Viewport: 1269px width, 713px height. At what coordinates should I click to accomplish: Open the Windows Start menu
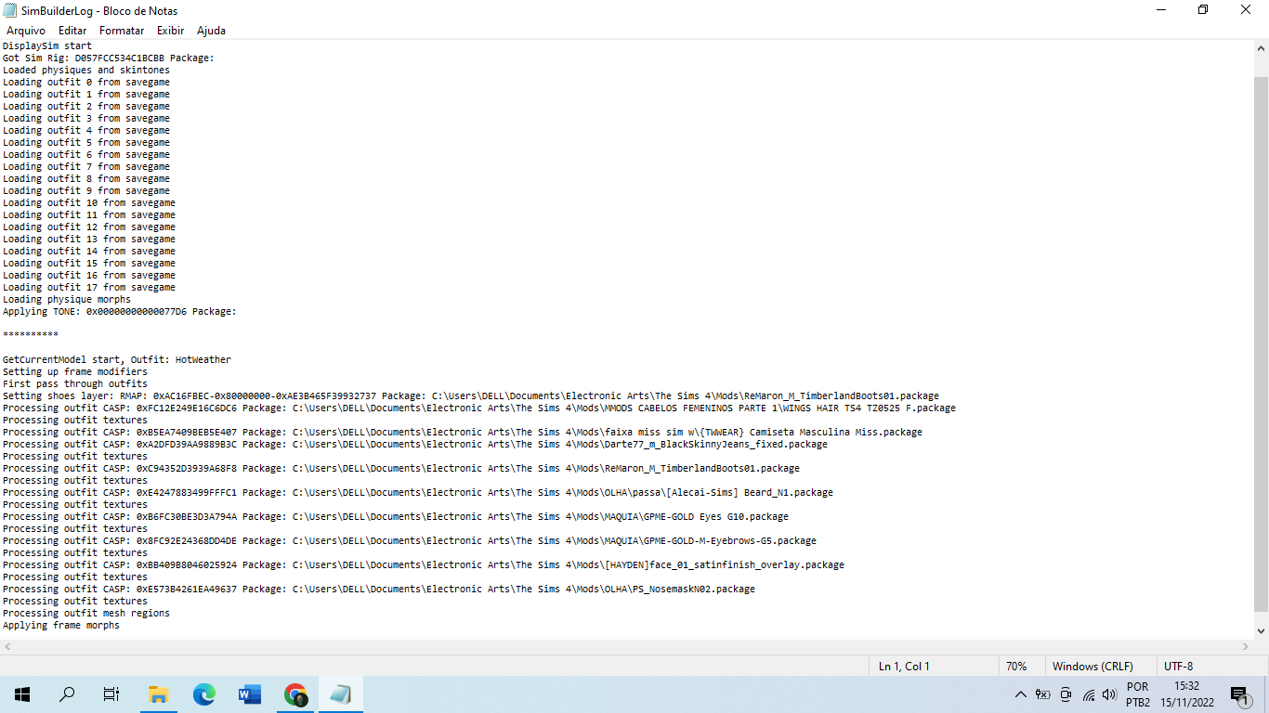click(22, 694)
